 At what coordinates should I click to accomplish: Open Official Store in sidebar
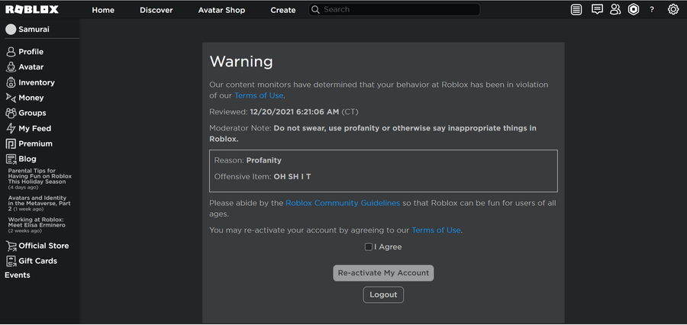pos(43,246)
